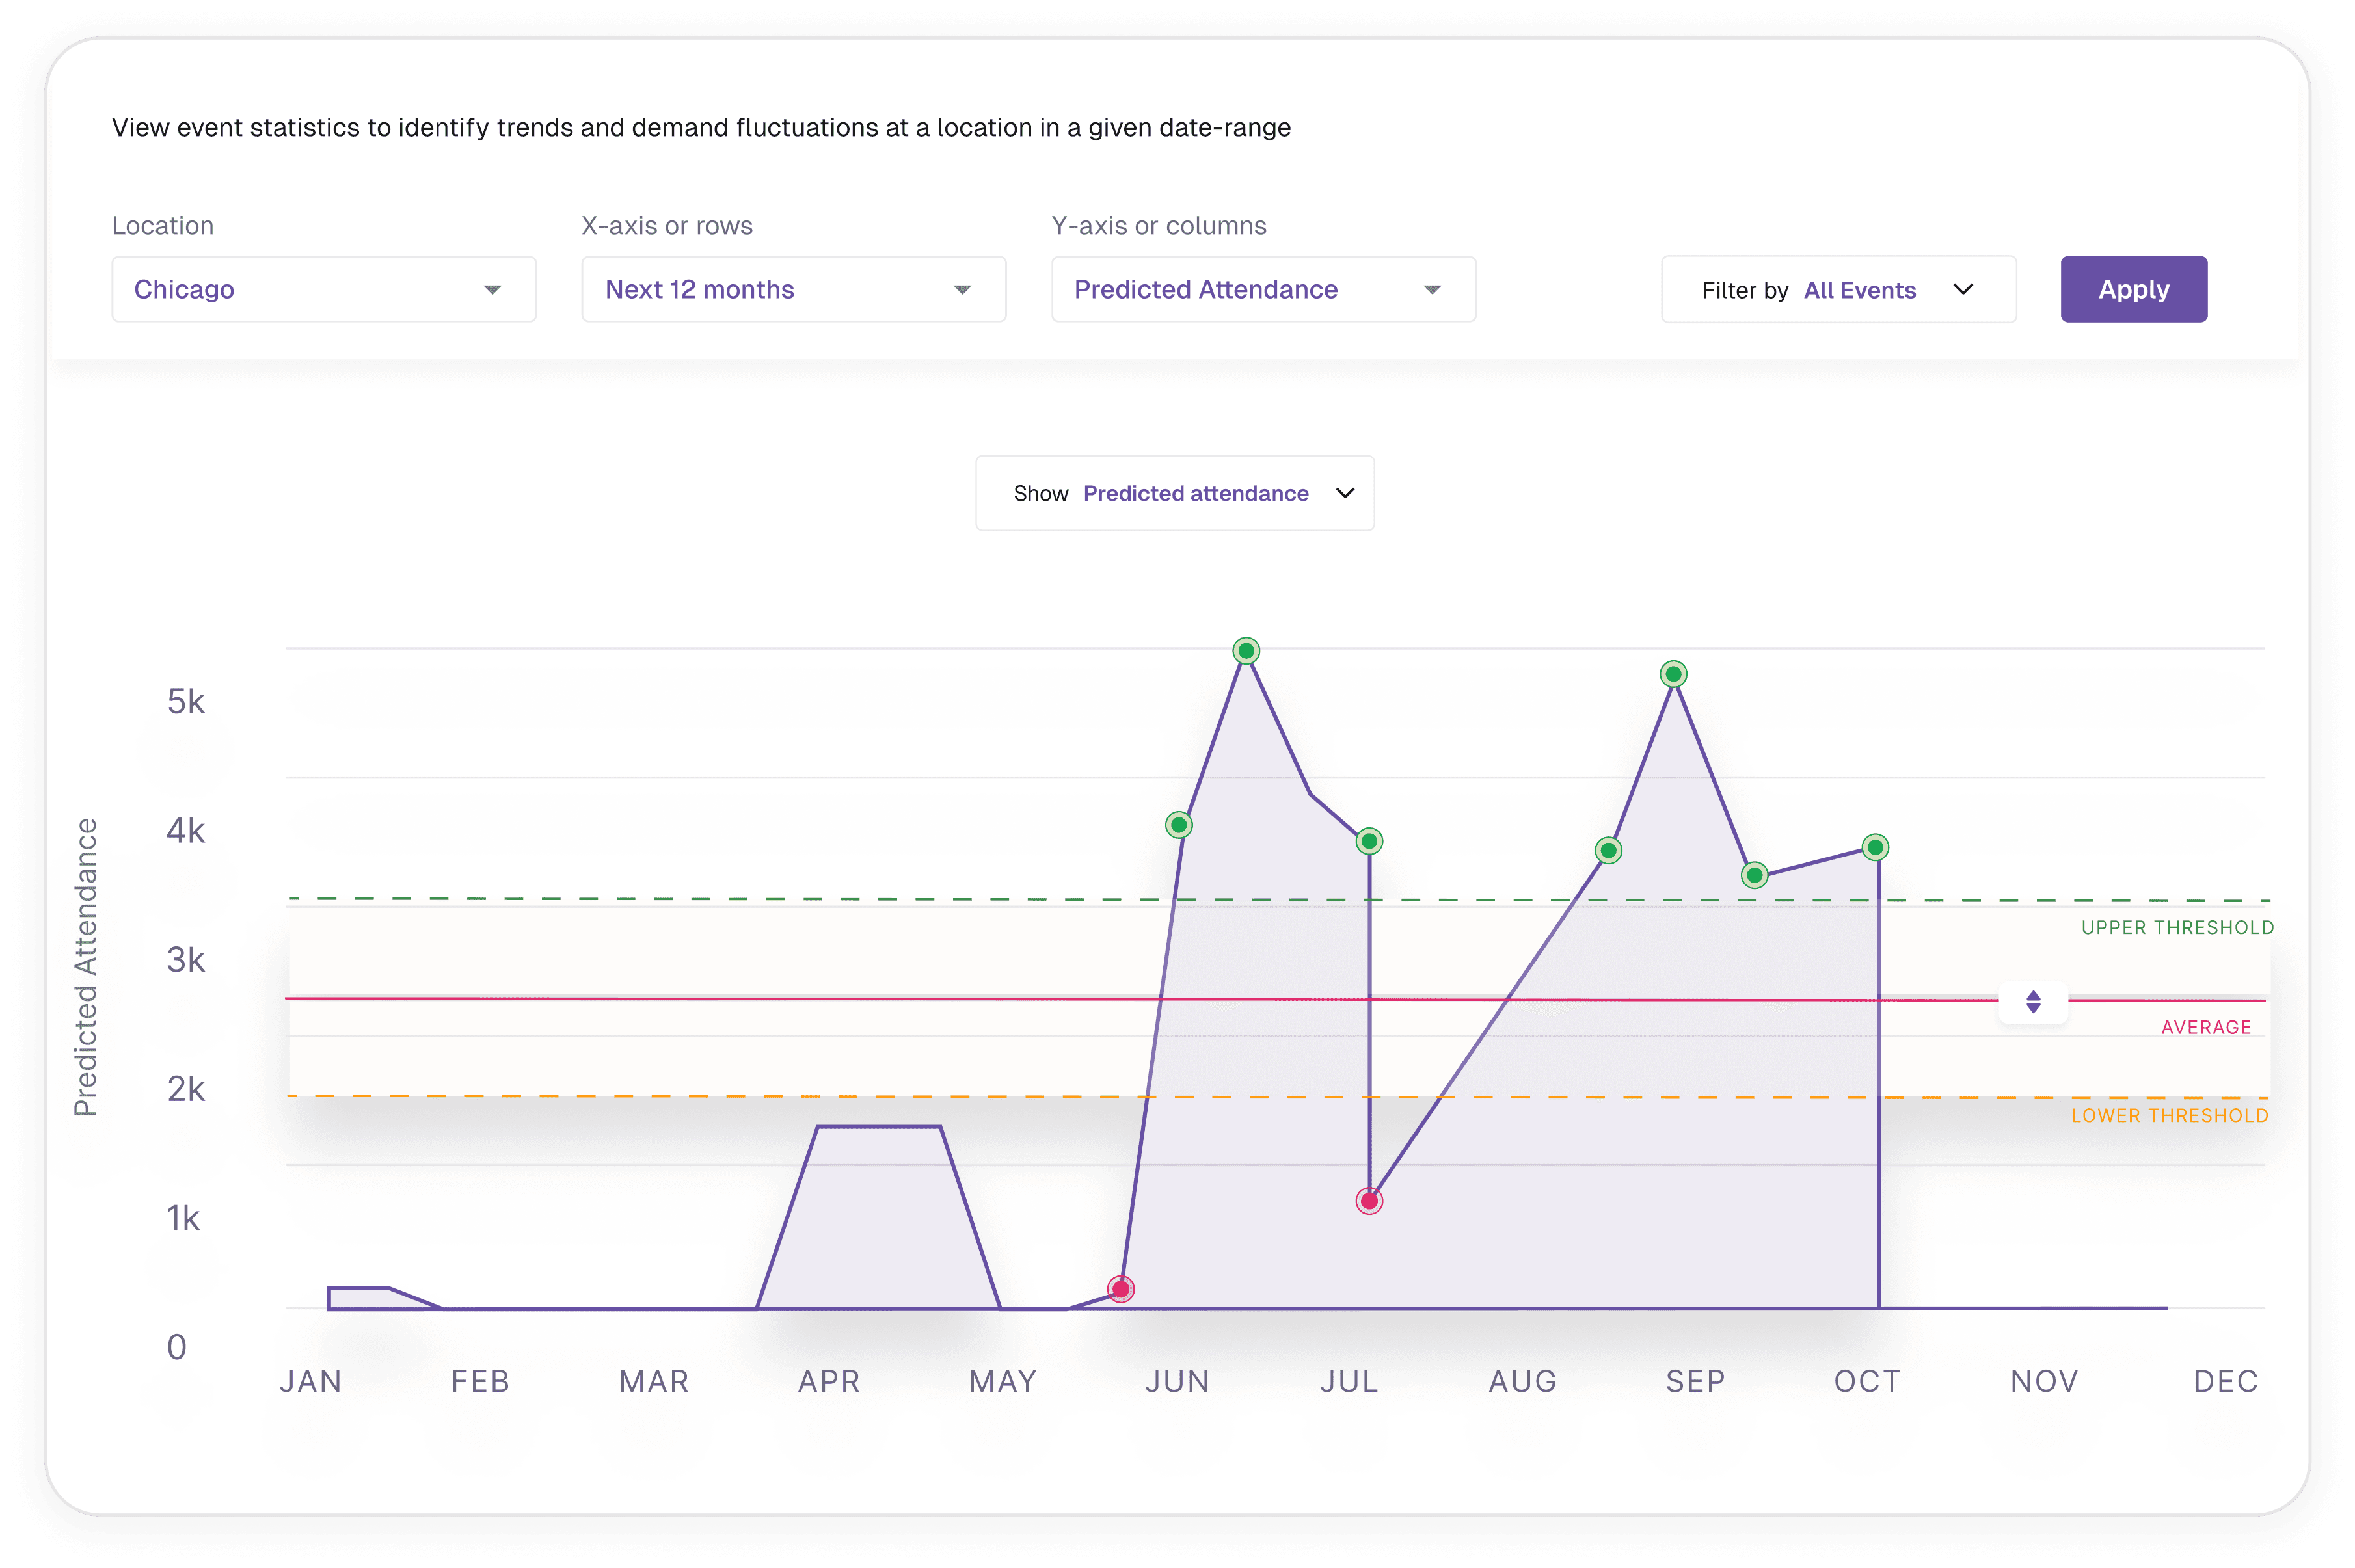Select the green peak marker in September
The height and width of the screenshot is (1568, 2355).
pyautogui.click(x=1673, y=674)
